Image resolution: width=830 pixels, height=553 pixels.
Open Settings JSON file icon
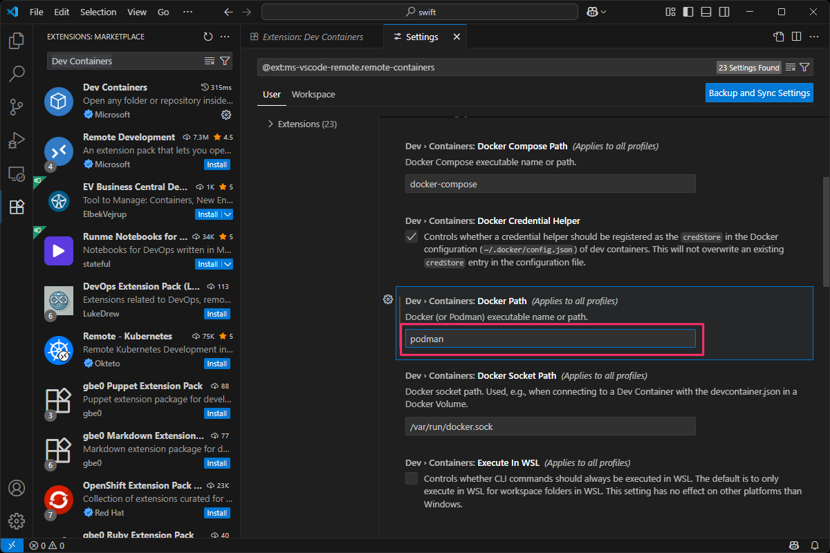coord(779,37)
